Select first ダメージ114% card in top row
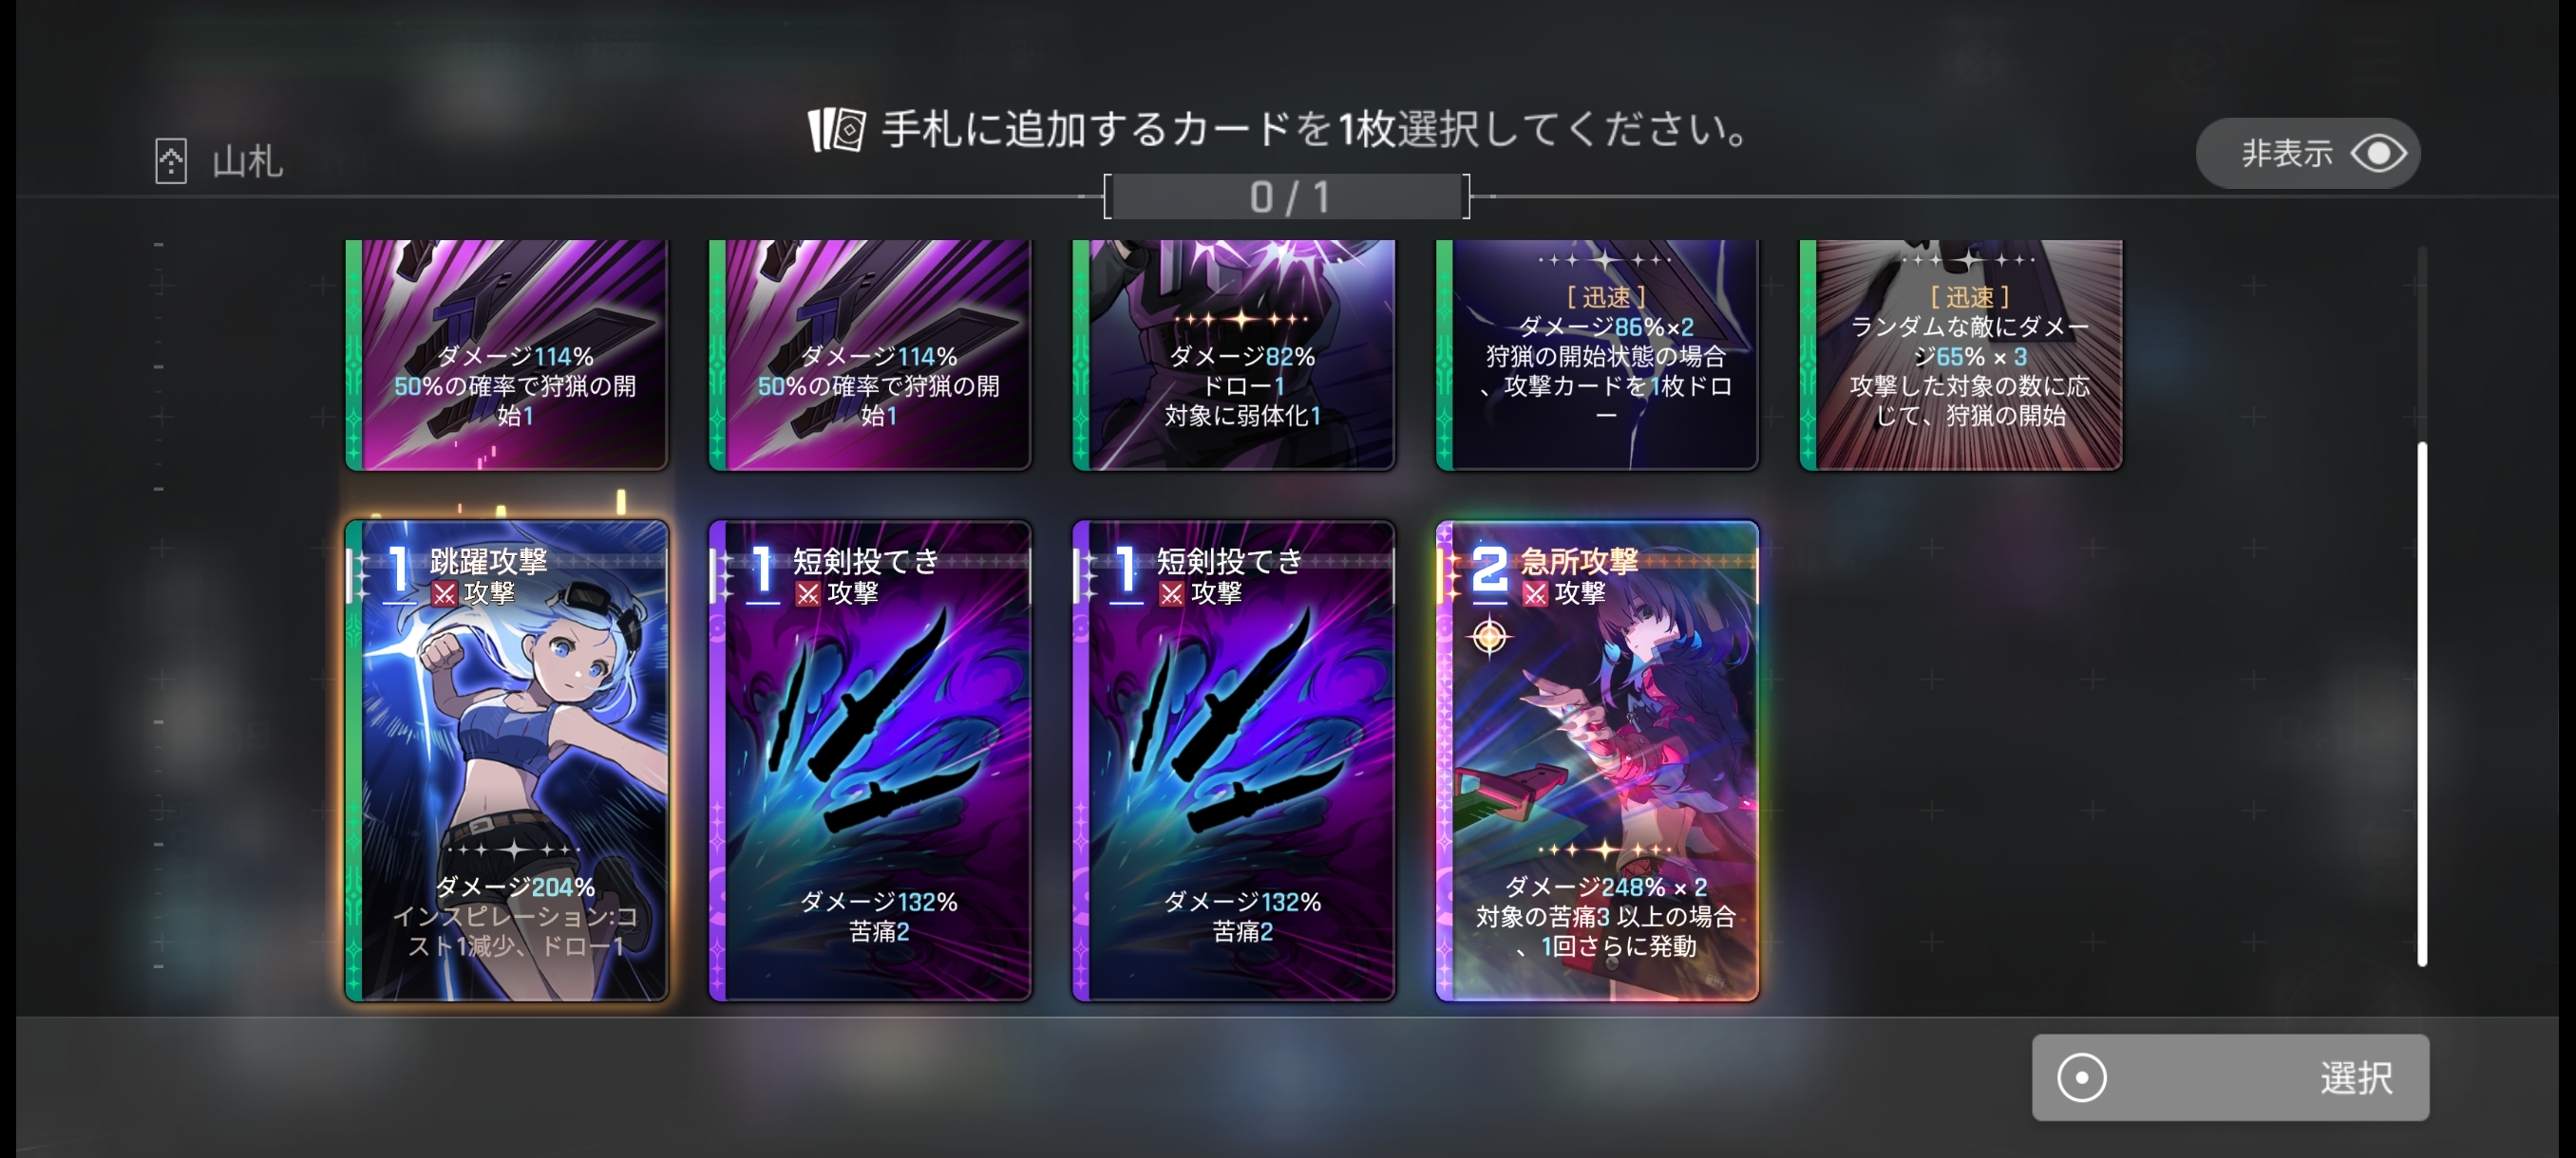The image size is (2576, 1158). tap(507, 355)
